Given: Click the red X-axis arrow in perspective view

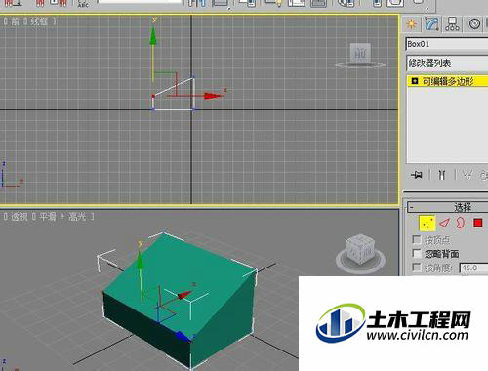Looking at the screenshot, I should click(x=184, y=295).
